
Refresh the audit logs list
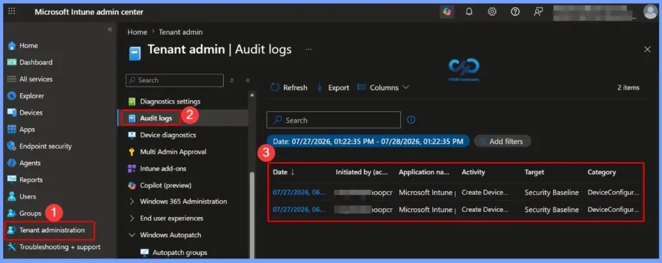tap(289, 88)
